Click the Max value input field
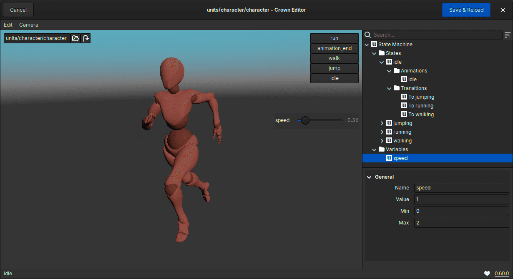 461,223
